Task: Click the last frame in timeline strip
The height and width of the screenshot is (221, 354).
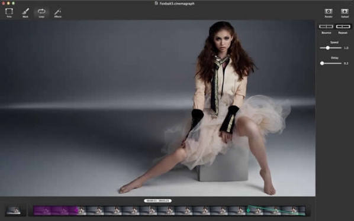Action: [x=302, y=210]
